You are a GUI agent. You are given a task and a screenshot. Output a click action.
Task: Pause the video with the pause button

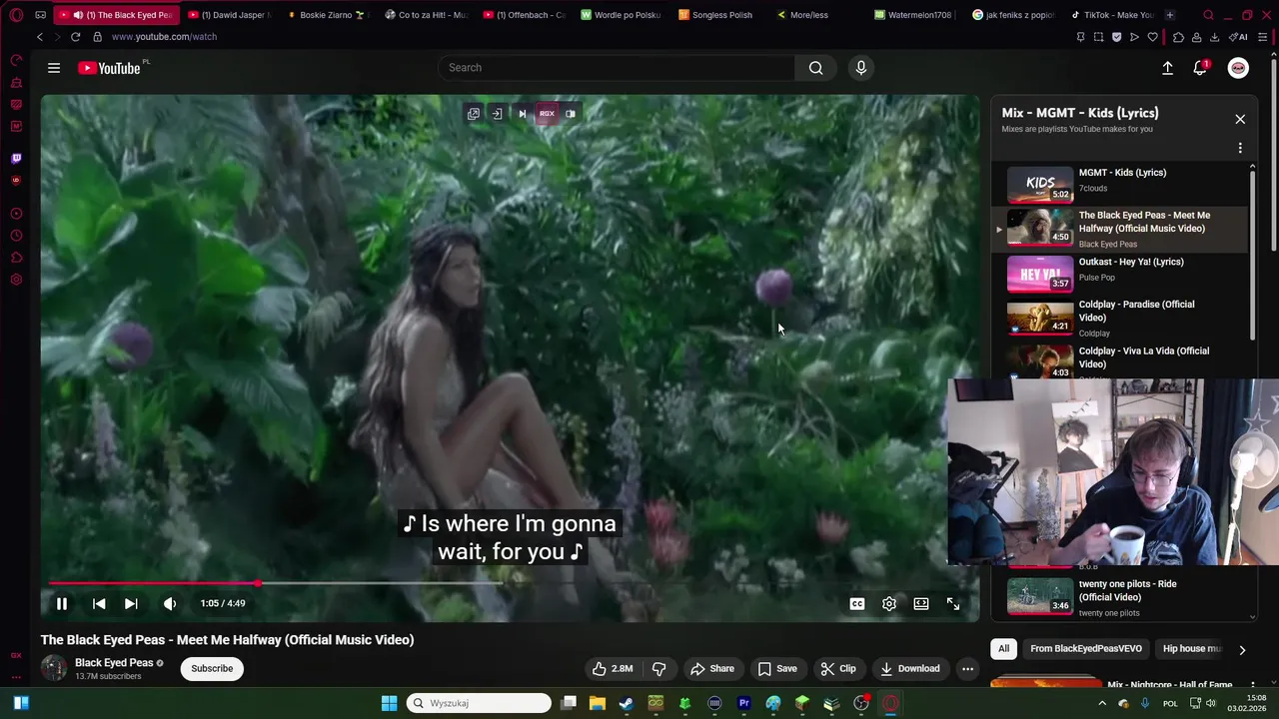[x=61, y=603]
